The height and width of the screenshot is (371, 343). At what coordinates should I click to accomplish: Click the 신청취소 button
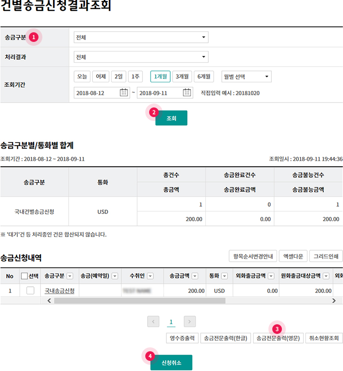coord(171,362)
